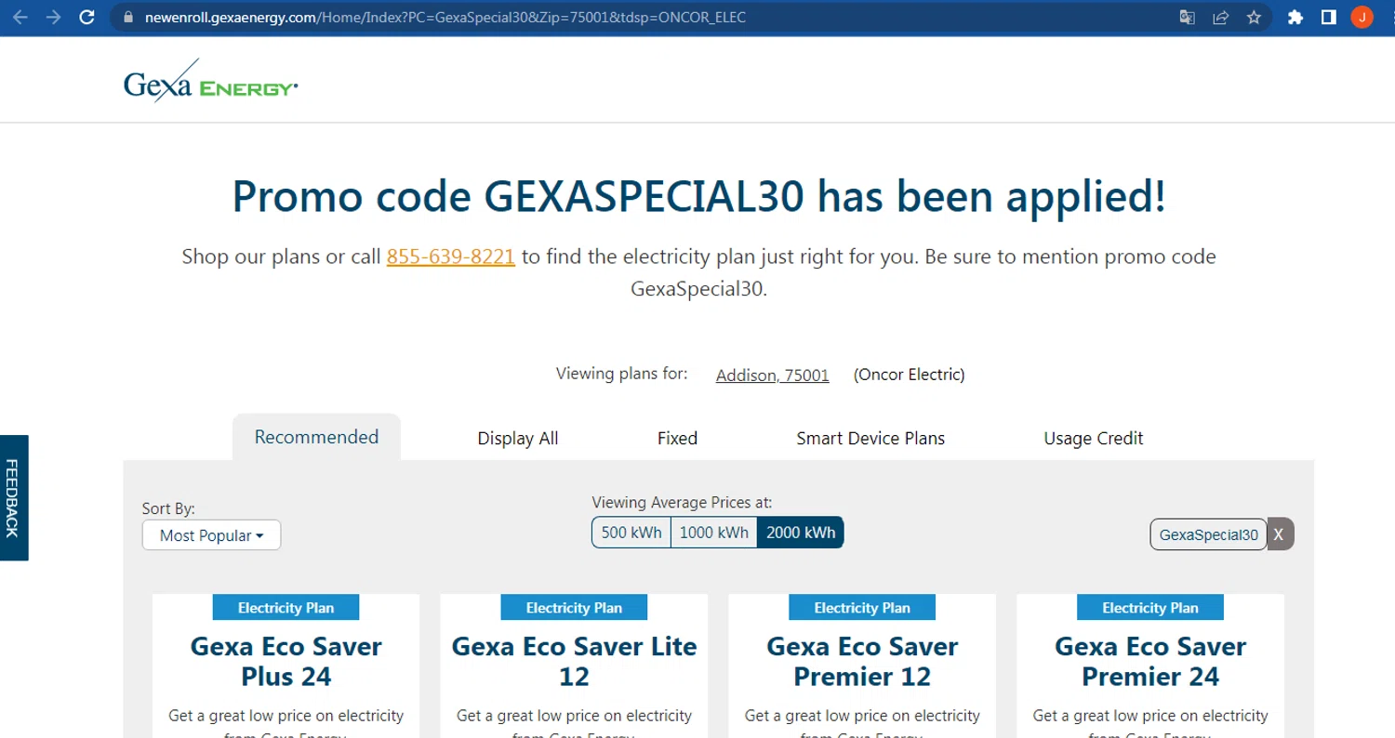Call link 855-639-8221
Screen dimensions: 1395x738
(451, 257)
